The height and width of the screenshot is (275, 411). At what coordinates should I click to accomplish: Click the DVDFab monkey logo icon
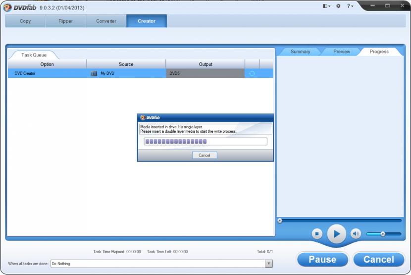point(7,7)
